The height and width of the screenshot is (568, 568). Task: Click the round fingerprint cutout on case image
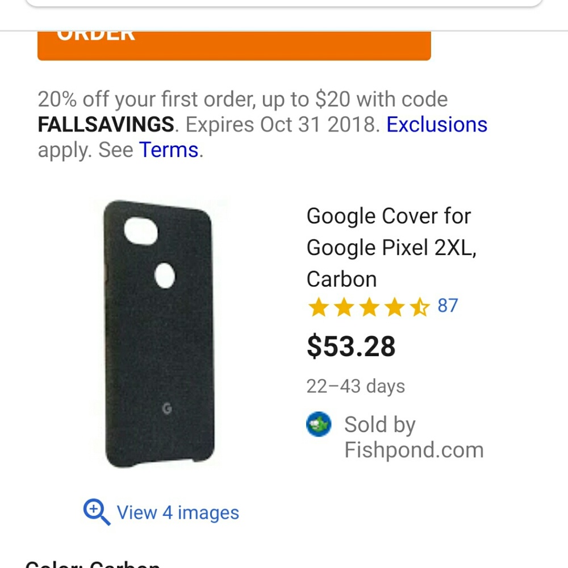pos(165,275)
